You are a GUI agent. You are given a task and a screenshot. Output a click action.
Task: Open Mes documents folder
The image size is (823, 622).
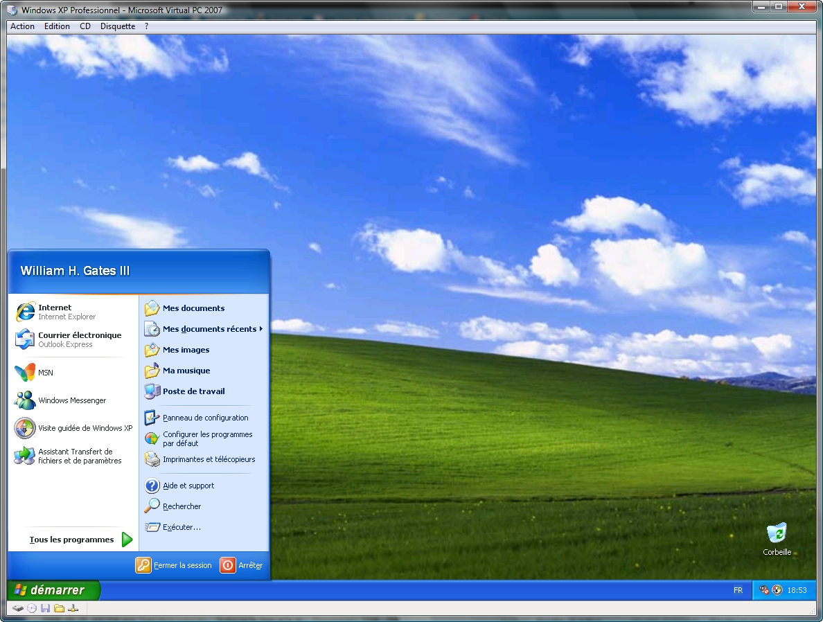[x=204, y=308]
